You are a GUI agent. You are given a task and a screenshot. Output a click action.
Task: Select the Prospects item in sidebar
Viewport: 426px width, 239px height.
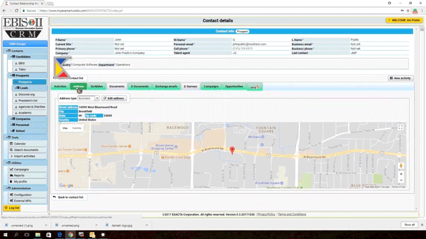pos(29,82)
